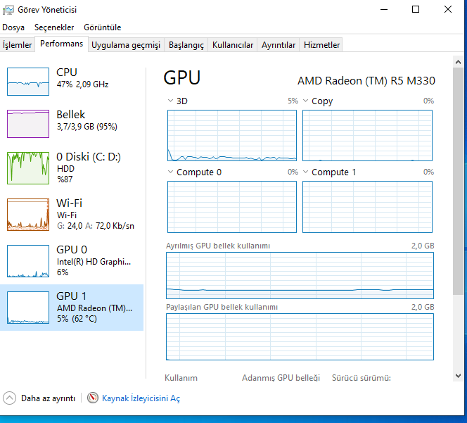Open the Ayrıntılar tab
This screenshot has width=467, height=423.
279,45
